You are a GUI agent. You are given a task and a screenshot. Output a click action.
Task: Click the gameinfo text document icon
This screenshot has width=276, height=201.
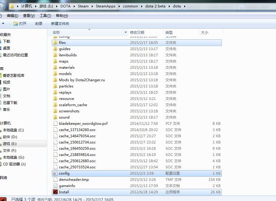click(x=55, y=186)
